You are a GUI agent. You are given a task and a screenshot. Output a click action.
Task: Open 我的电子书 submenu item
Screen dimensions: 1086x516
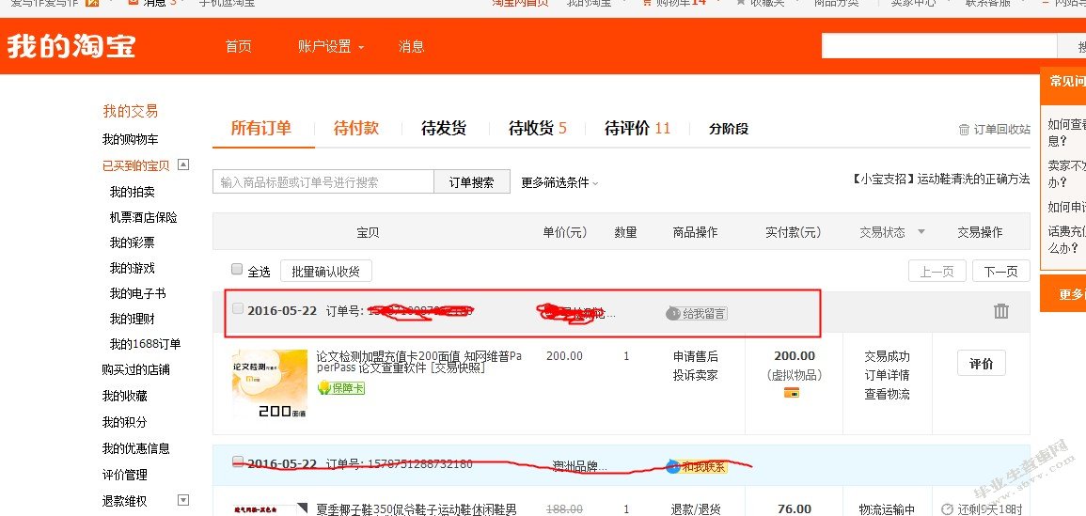click(138, 293)
